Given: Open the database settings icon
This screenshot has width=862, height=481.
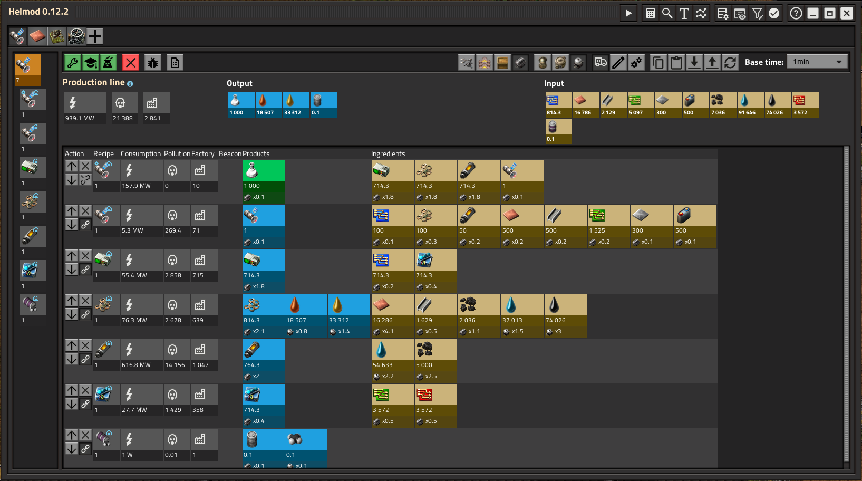Looking at the screenshot, I should click(x=723, y=13).
